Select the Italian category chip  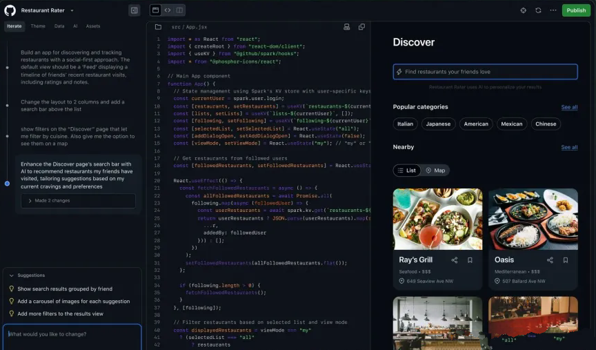(405, 124)
